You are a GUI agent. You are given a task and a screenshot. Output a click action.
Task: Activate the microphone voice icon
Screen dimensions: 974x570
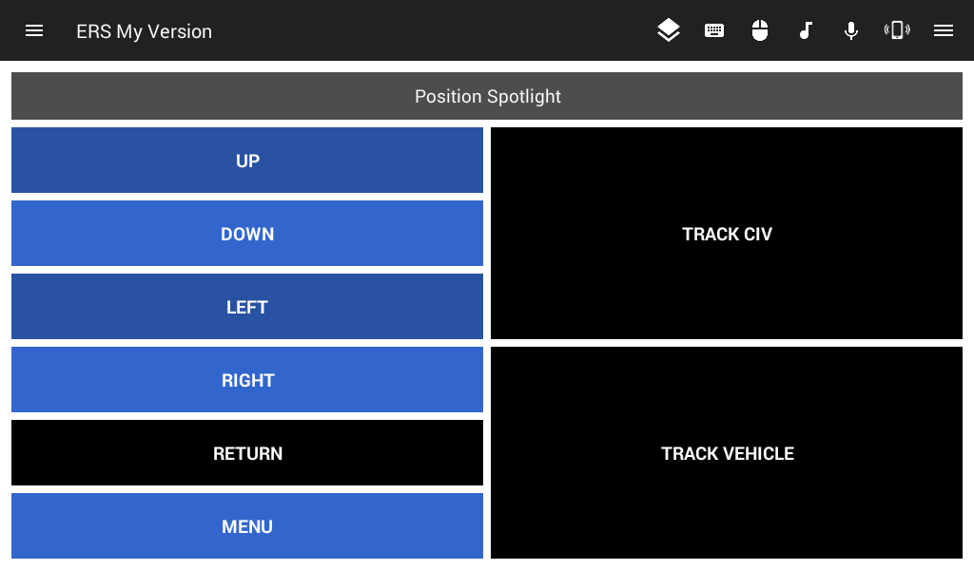pyautogui.click(x=851, y=30)
